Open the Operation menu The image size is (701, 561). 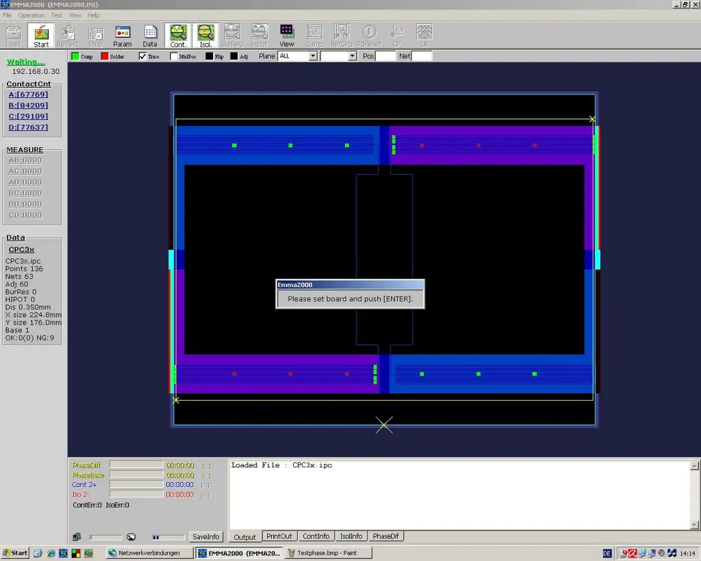31,15
